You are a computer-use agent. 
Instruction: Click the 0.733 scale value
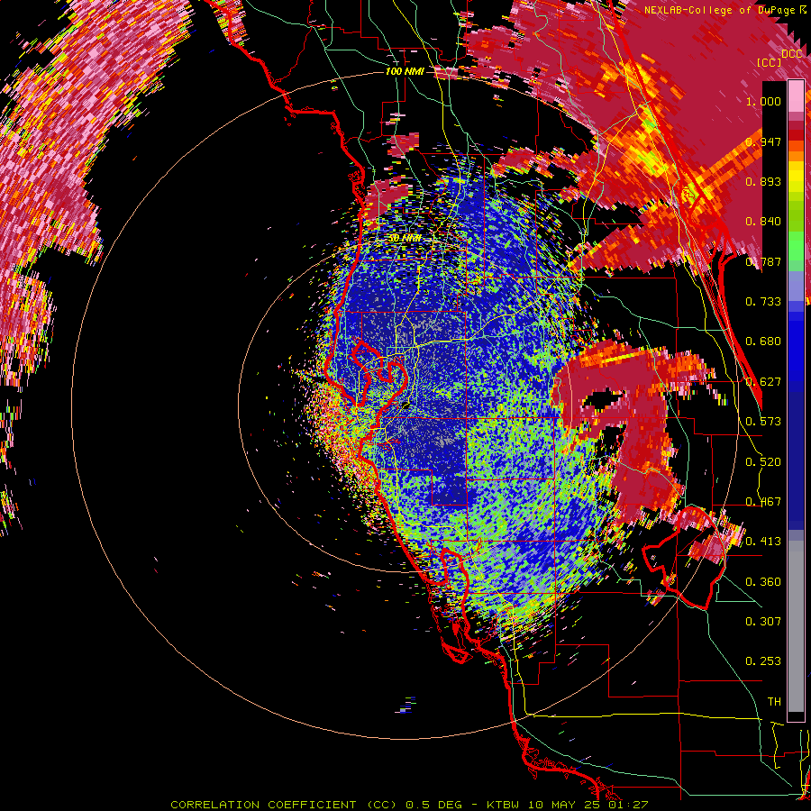click(763, 302)
